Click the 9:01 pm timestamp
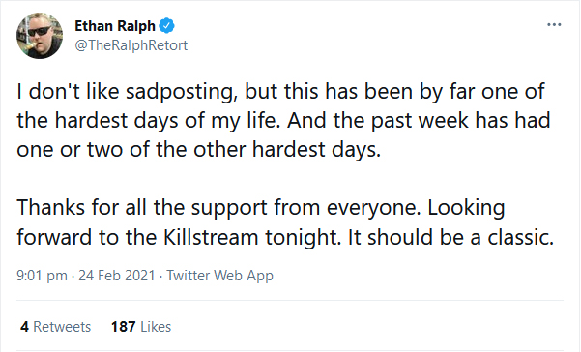Screen dimensions: 581x352 pyautogui.click(x=42, y=276)
